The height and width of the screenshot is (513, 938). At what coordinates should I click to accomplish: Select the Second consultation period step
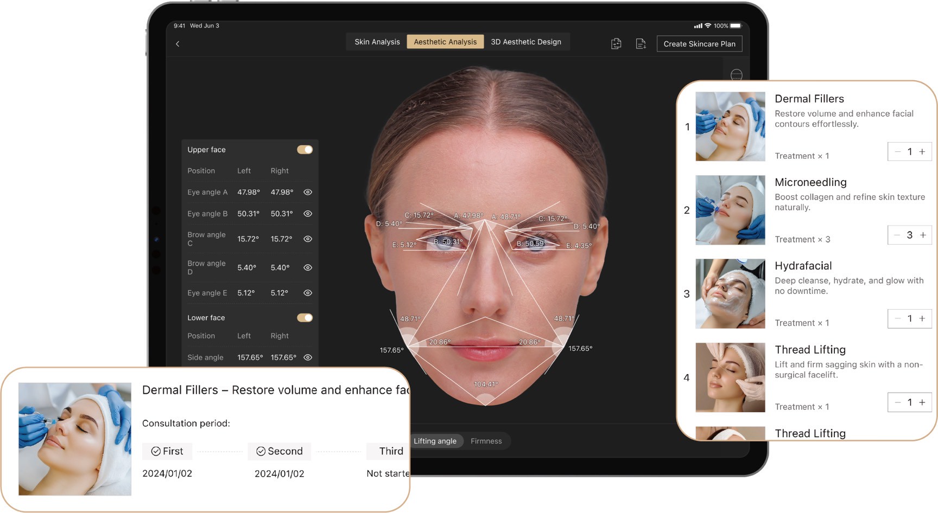click(280, 451)
